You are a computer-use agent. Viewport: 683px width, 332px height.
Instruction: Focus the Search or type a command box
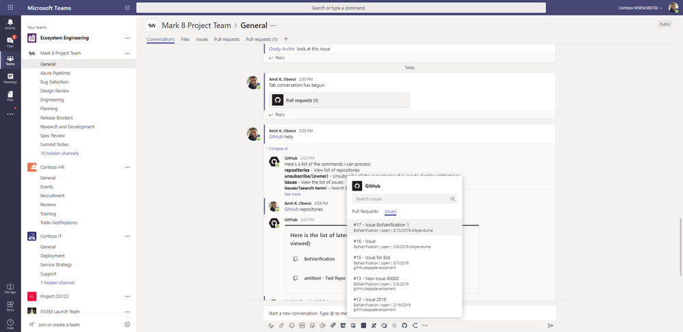coord(341,8)
